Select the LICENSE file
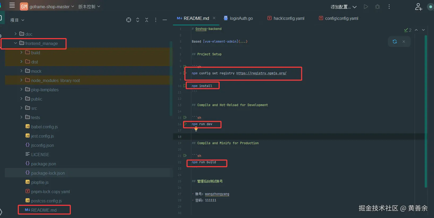Image resolution: width=434 pixels, height=218 pixels. pos(37,155)
